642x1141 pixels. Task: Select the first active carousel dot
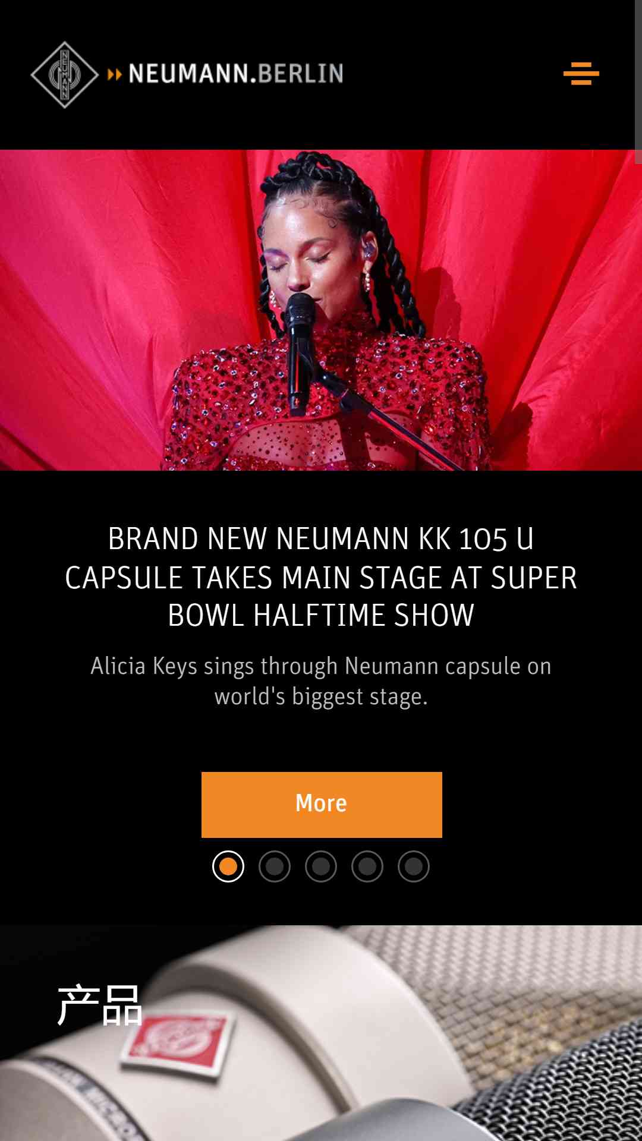click(228, 866)
